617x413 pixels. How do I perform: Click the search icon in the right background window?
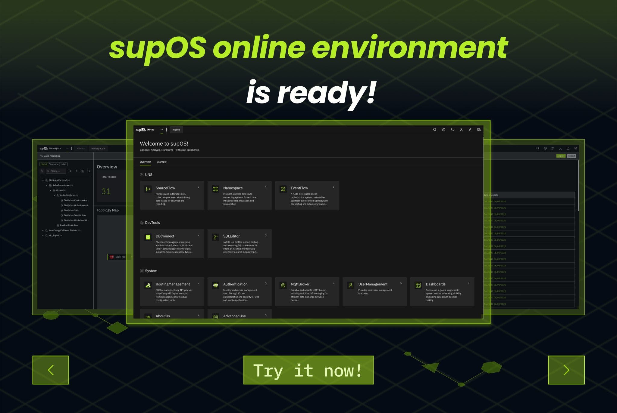[537, 148]
